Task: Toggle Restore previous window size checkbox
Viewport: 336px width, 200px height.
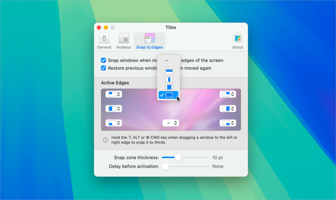Action: tap(103, 68)
